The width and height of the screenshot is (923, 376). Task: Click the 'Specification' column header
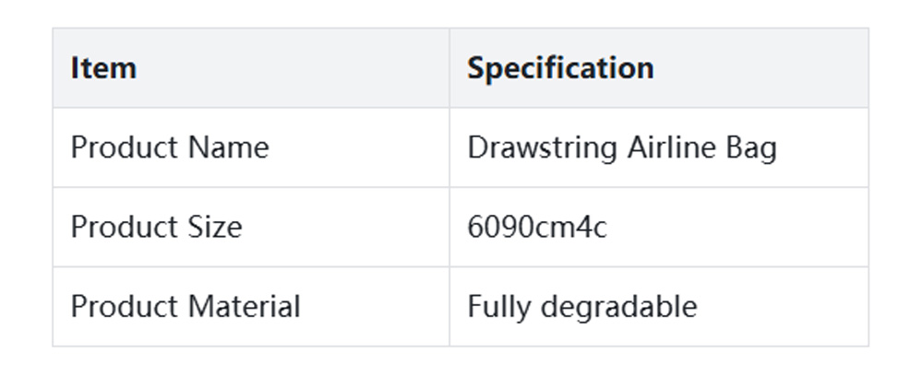560,68
